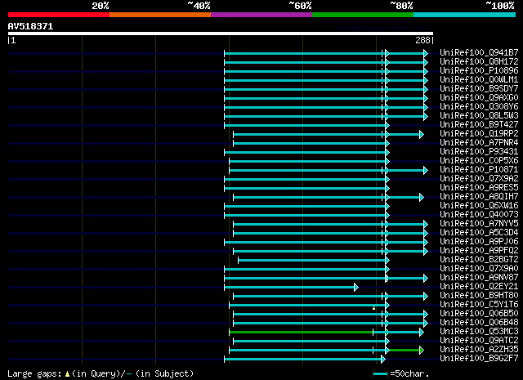Image resolution: width=523 pixels, height=380 pixels.
Task: Select the UniRef100_A9PJ06 label
Action: tap(479, 242)
